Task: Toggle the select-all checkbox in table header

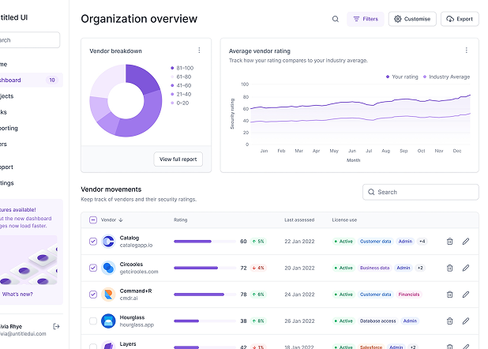Action: click(x=93, y=220)
